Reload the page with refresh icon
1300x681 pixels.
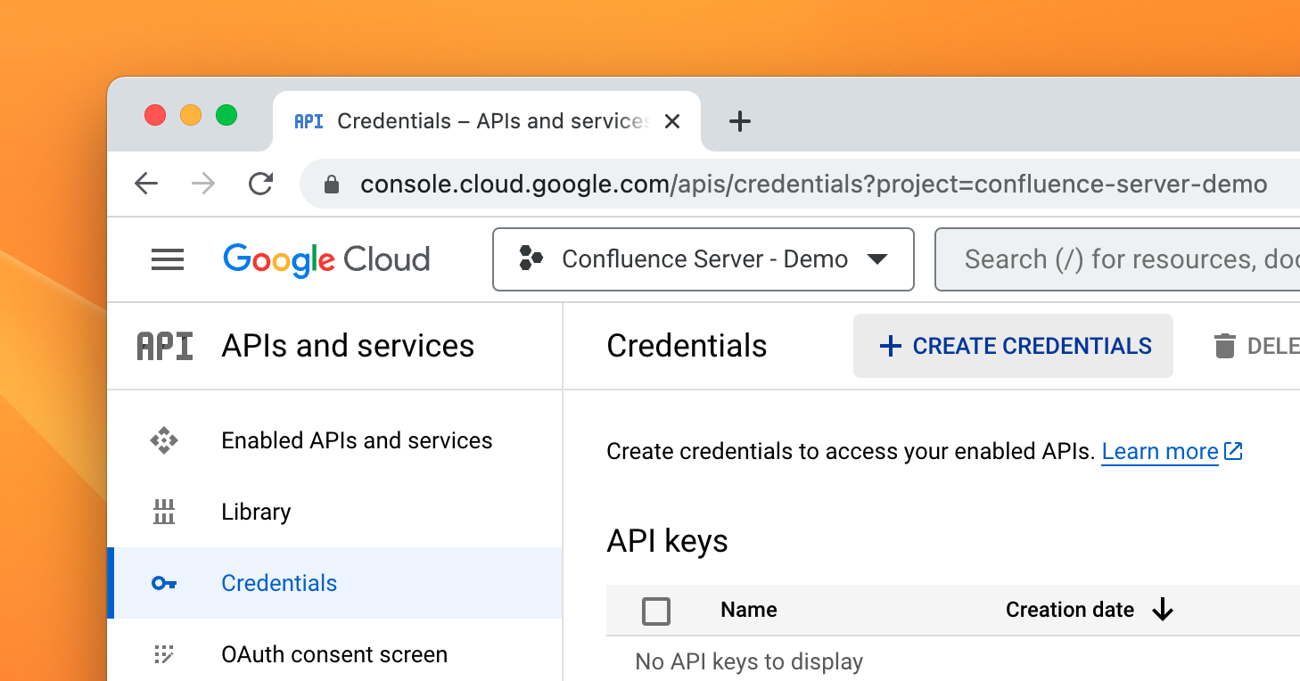click(260, 185)
